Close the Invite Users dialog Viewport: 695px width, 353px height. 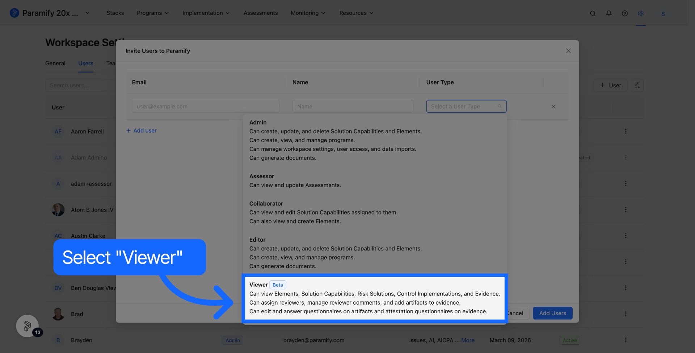(x=568, y=51)
